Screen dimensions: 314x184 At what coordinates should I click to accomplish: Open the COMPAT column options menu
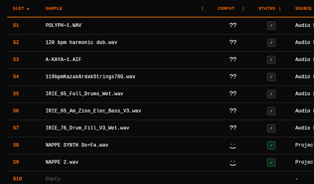click(243, 8)
